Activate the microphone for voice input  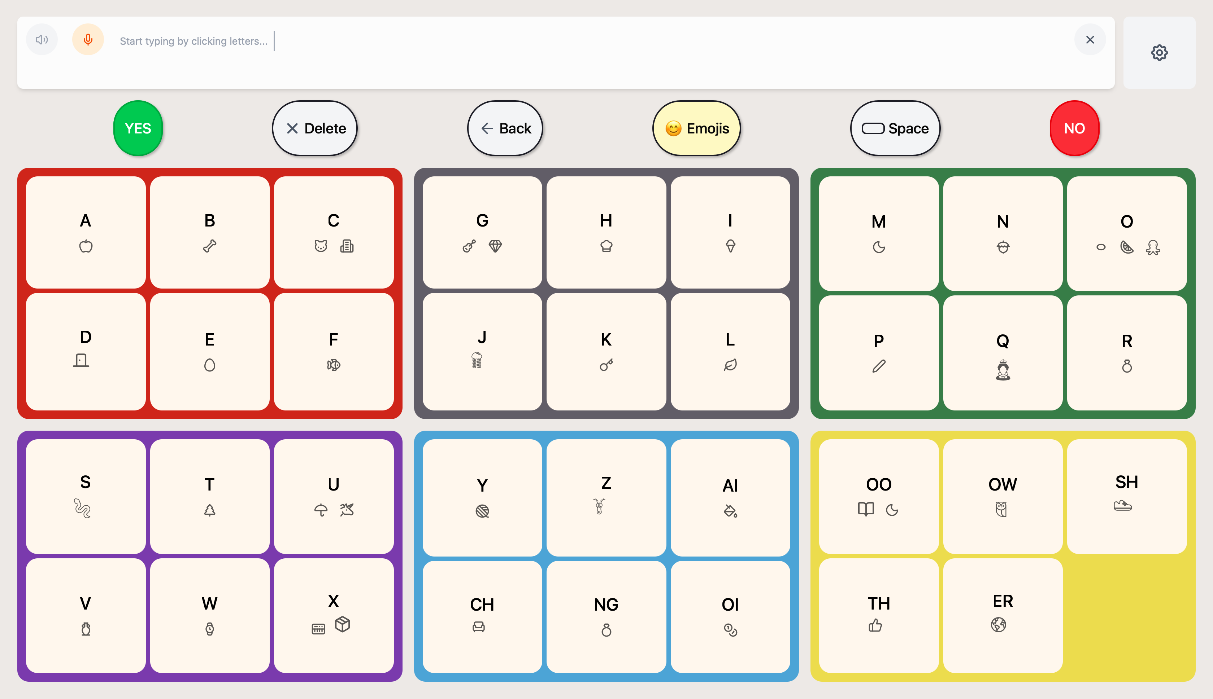pos(87,39)
